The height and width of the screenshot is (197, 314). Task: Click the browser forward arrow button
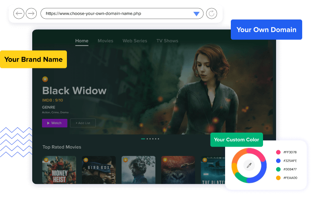click(31, 13)
